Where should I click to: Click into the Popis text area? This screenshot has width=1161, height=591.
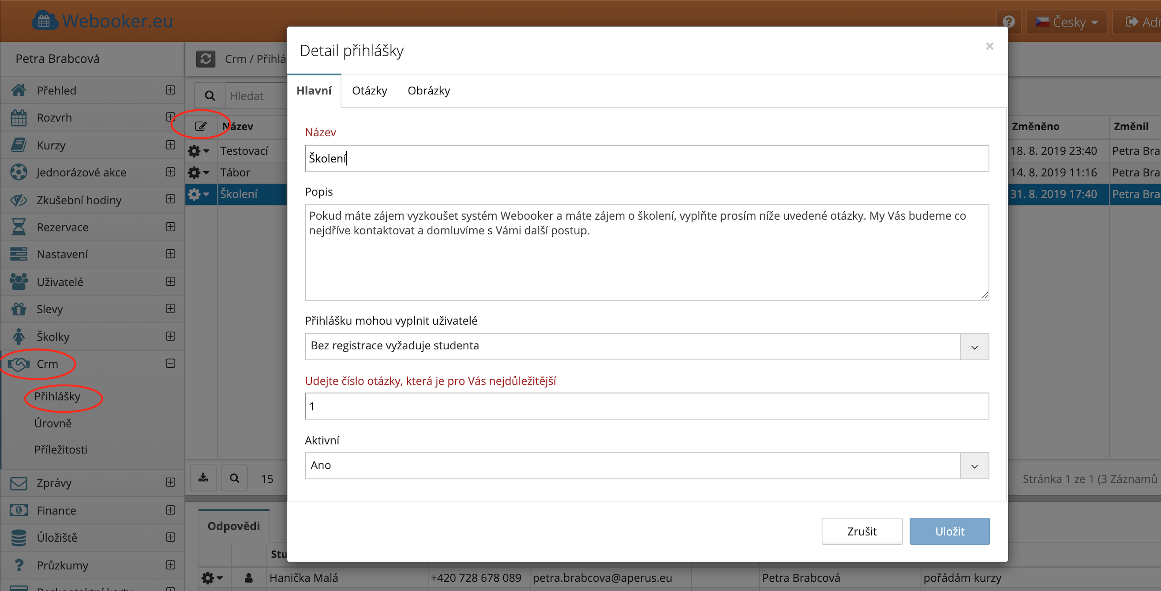(646, 262)
